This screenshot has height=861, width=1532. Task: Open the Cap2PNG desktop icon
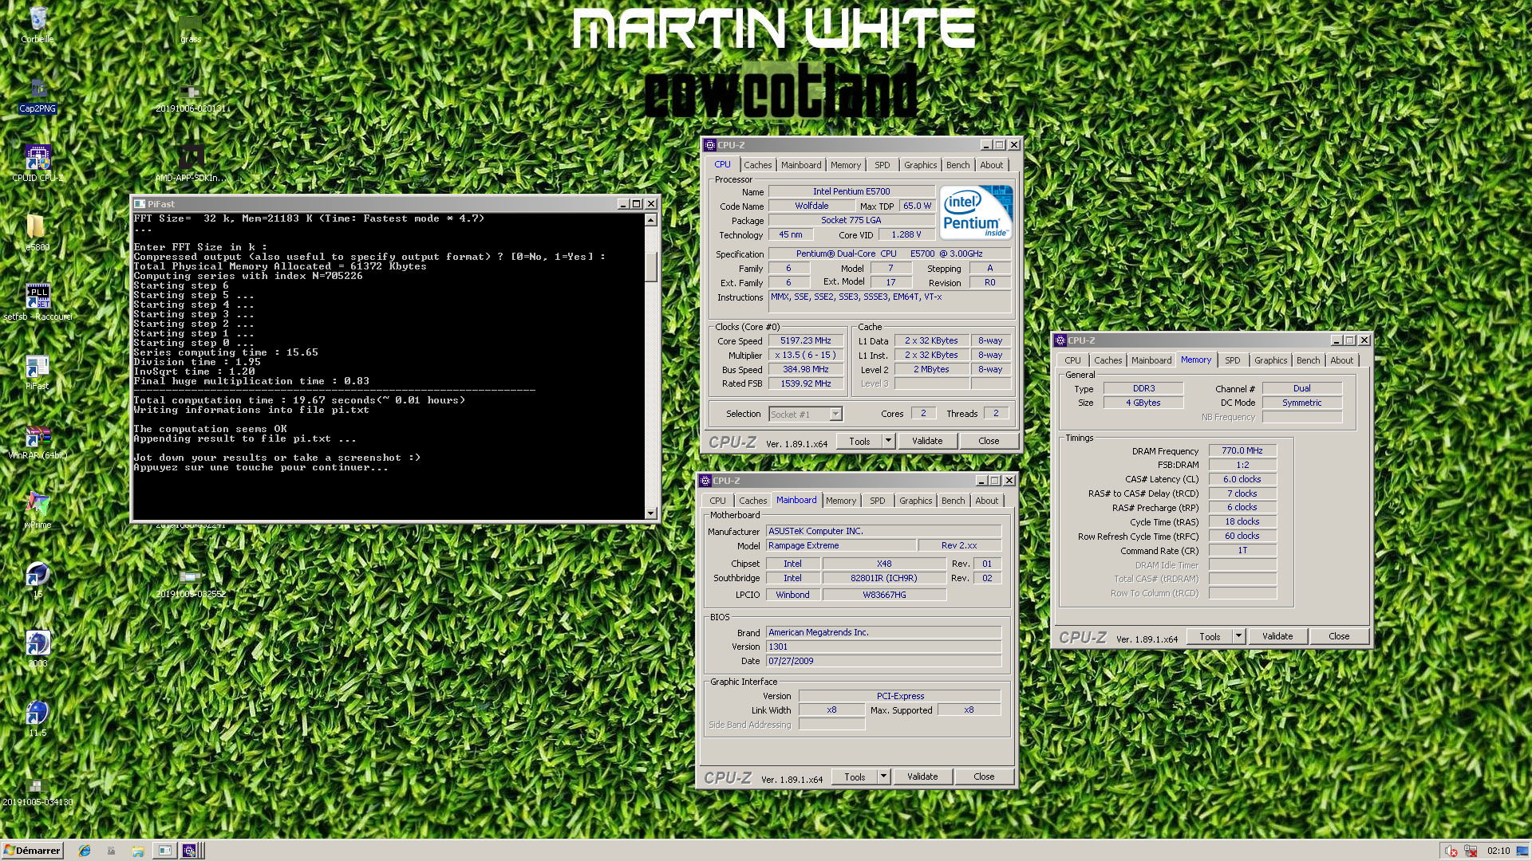coord(38,94)
